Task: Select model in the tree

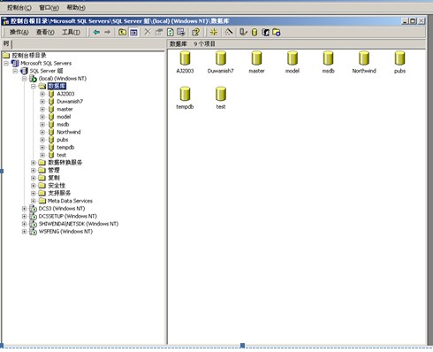Action: click(x=64, y=117)
